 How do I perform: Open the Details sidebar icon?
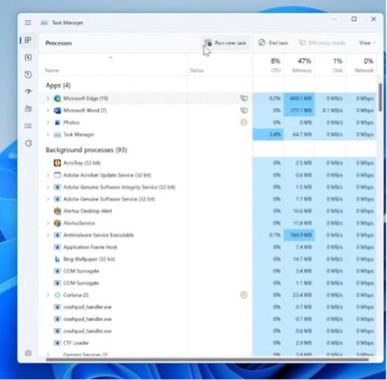(x=28, y=126)
